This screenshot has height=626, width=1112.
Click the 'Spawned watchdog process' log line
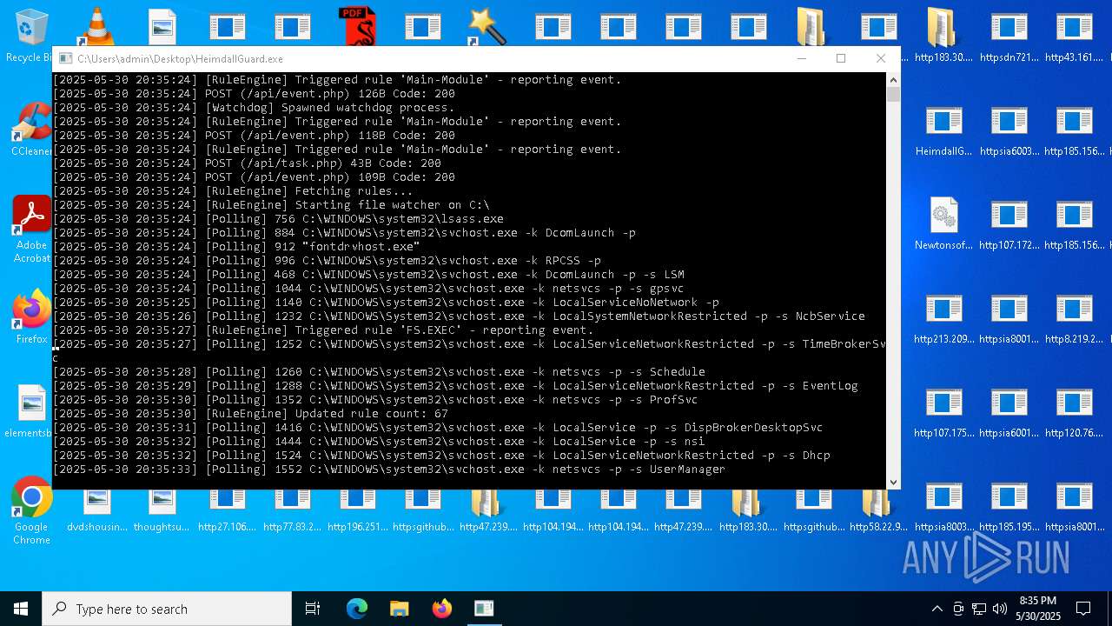[254, 108]
